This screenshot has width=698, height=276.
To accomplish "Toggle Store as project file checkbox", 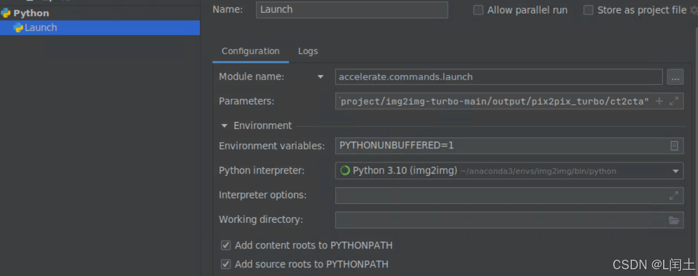I will (588, 10).
